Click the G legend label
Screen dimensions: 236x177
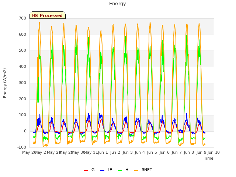coord(93,170)
